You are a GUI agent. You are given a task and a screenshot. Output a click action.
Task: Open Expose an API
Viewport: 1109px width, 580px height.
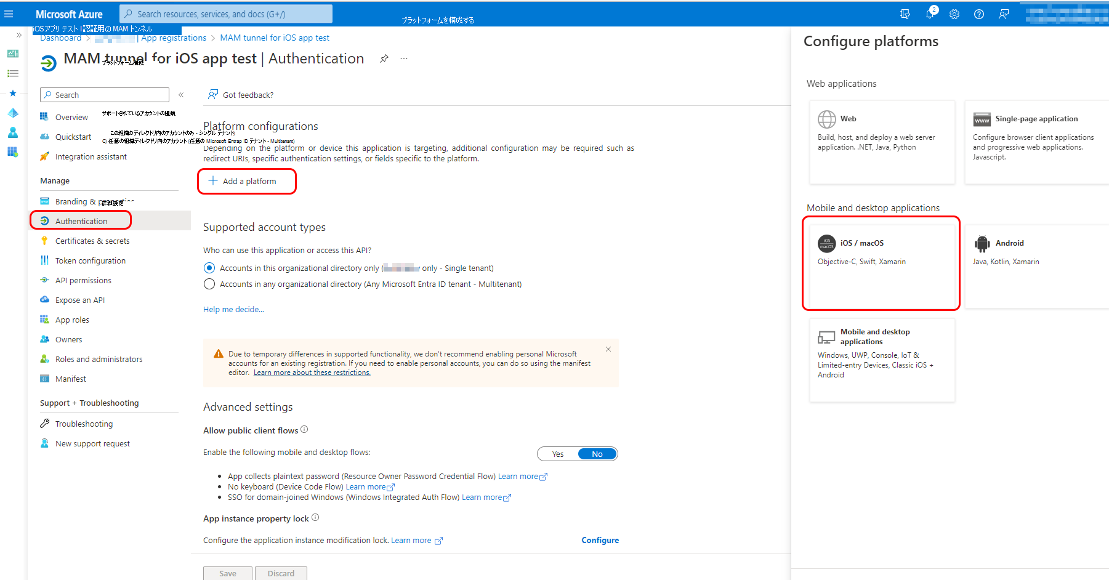click(80, 300)
